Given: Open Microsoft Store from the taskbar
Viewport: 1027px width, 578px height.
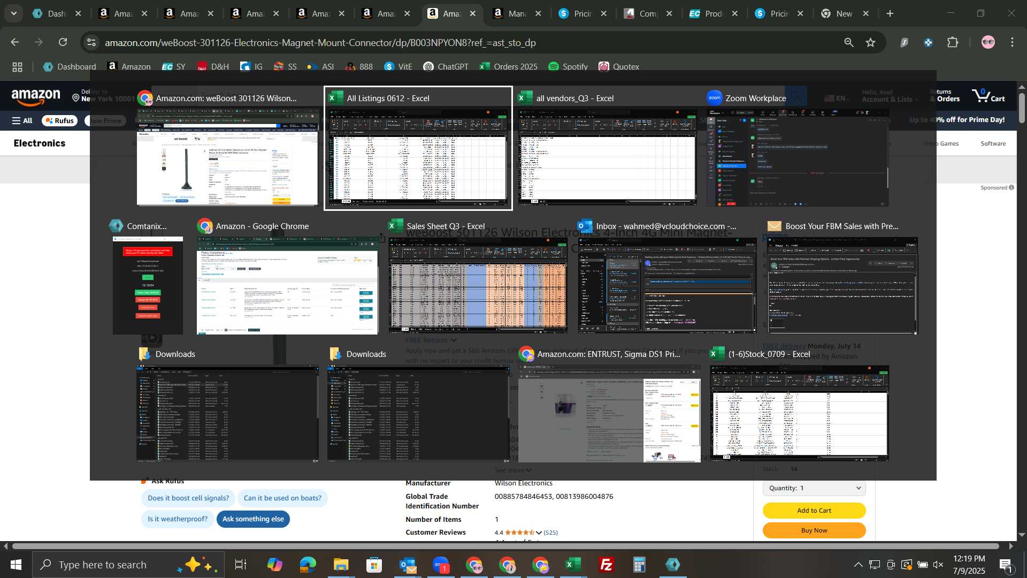Looking at the screenshot, I should (x=374, y=565).
